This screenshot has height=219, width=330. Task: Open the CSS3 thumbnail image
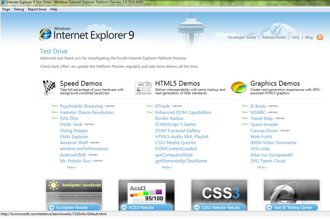[x=219, y=191]
